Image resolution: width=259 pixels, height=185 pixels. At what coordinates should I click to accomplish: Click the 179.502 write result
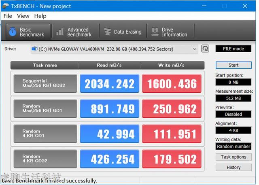point(172,159)
